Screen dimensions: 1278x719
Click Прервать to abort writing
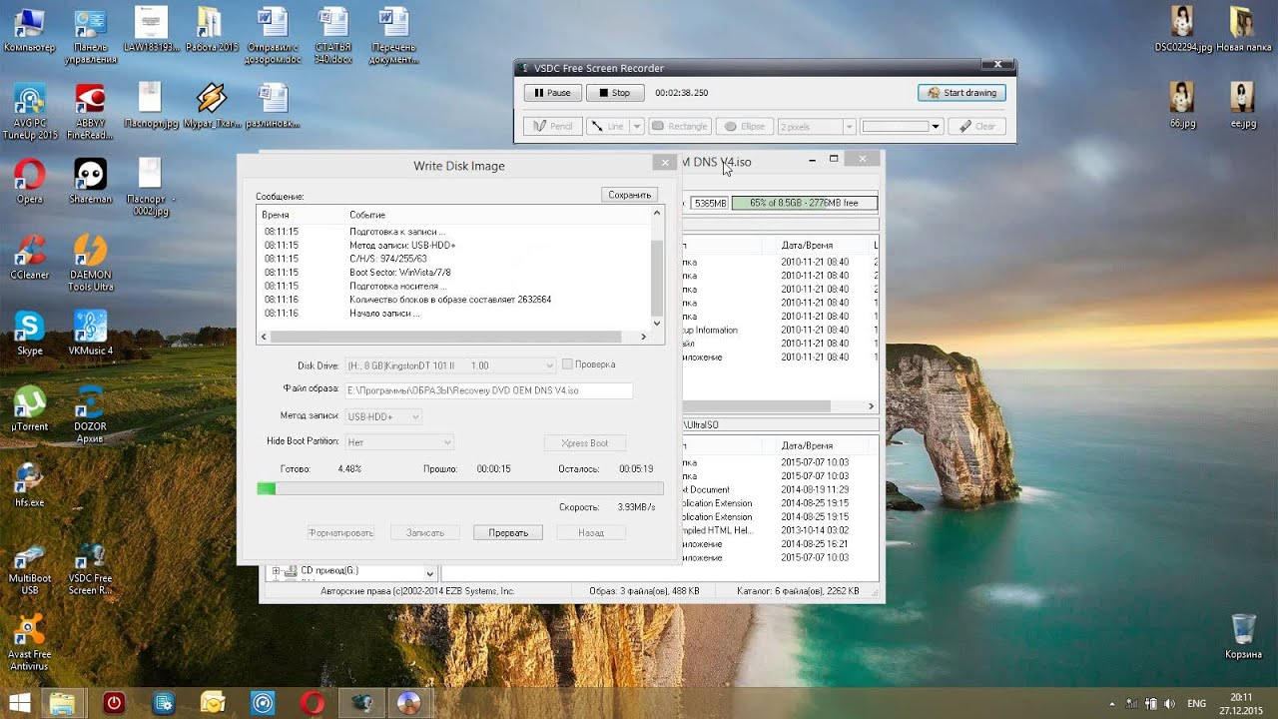click(x=508, y=533)
